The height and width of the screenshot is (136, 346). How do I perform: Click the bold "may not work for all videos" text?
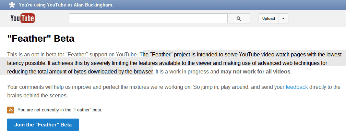255,71
